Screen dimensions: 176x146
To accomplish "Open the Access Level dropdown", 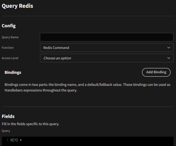I will [x=107, y=58].
